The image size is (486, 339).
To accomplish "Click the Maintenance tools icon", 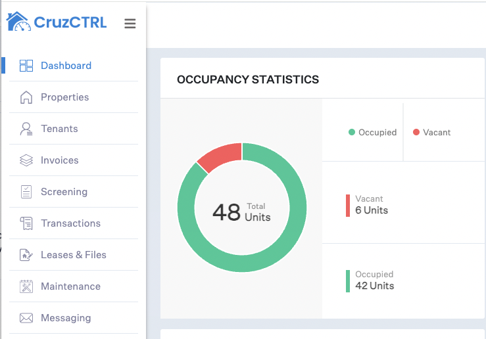I will click(x=26, y=286).
